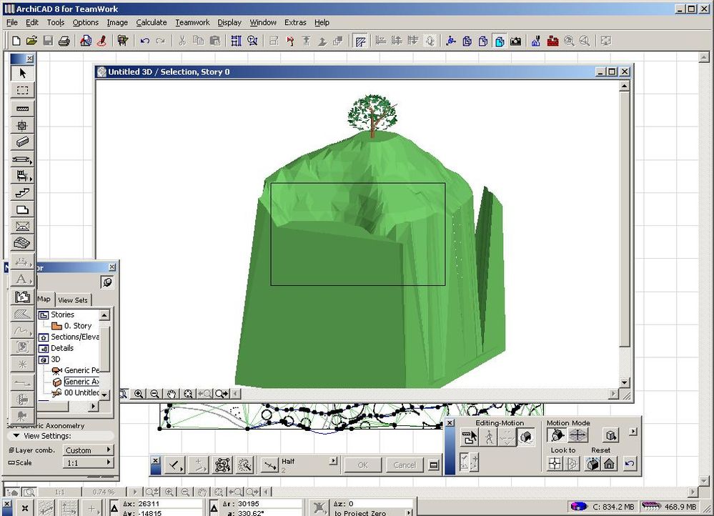
Task: Select the Object chair tool
Action: click(x=22, y=175)
